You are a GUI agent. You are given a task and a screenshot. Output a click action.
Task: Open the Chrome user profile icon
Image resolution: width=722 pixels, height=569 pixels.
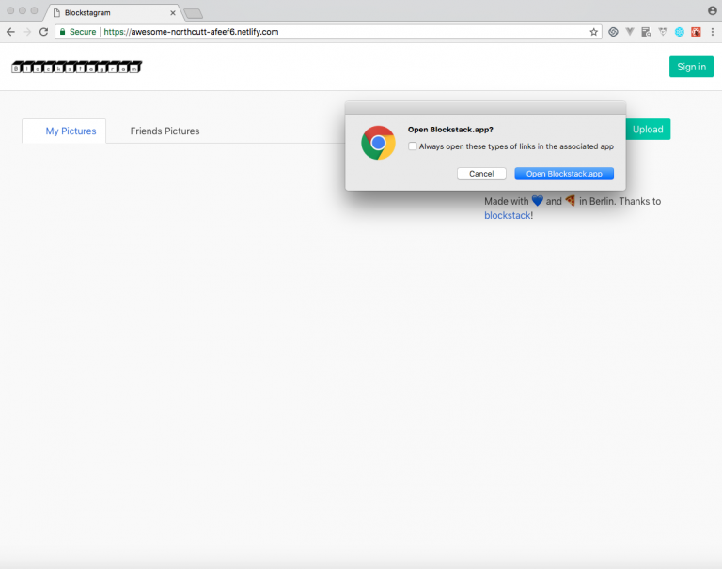click(x=712, y=10)
